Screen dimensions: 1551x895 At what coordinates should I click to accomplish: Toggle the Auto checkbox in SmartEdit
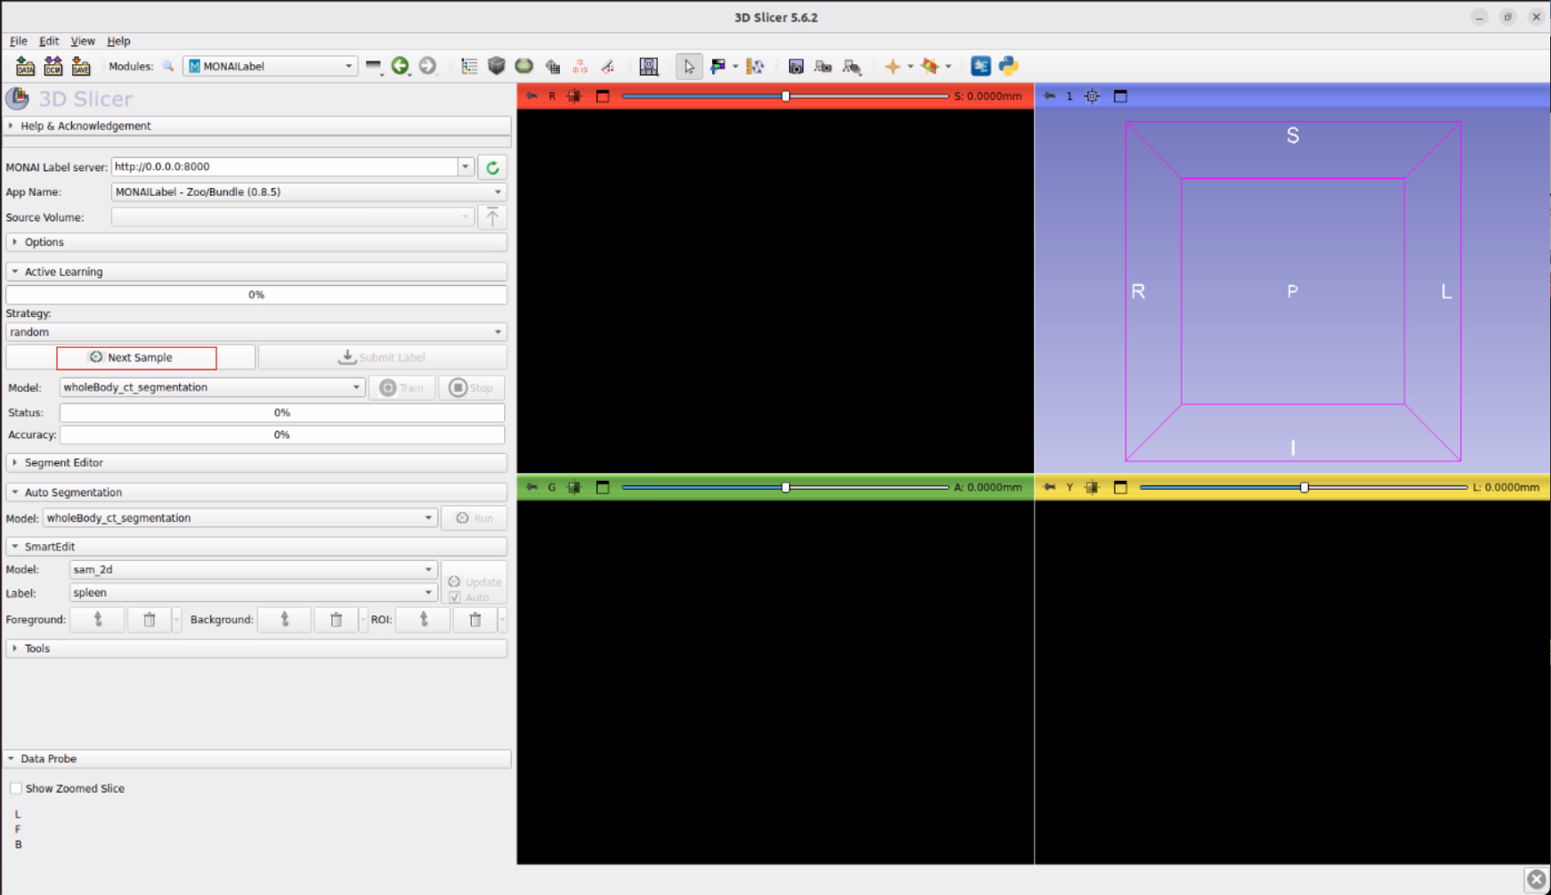(x=455, y=598)
